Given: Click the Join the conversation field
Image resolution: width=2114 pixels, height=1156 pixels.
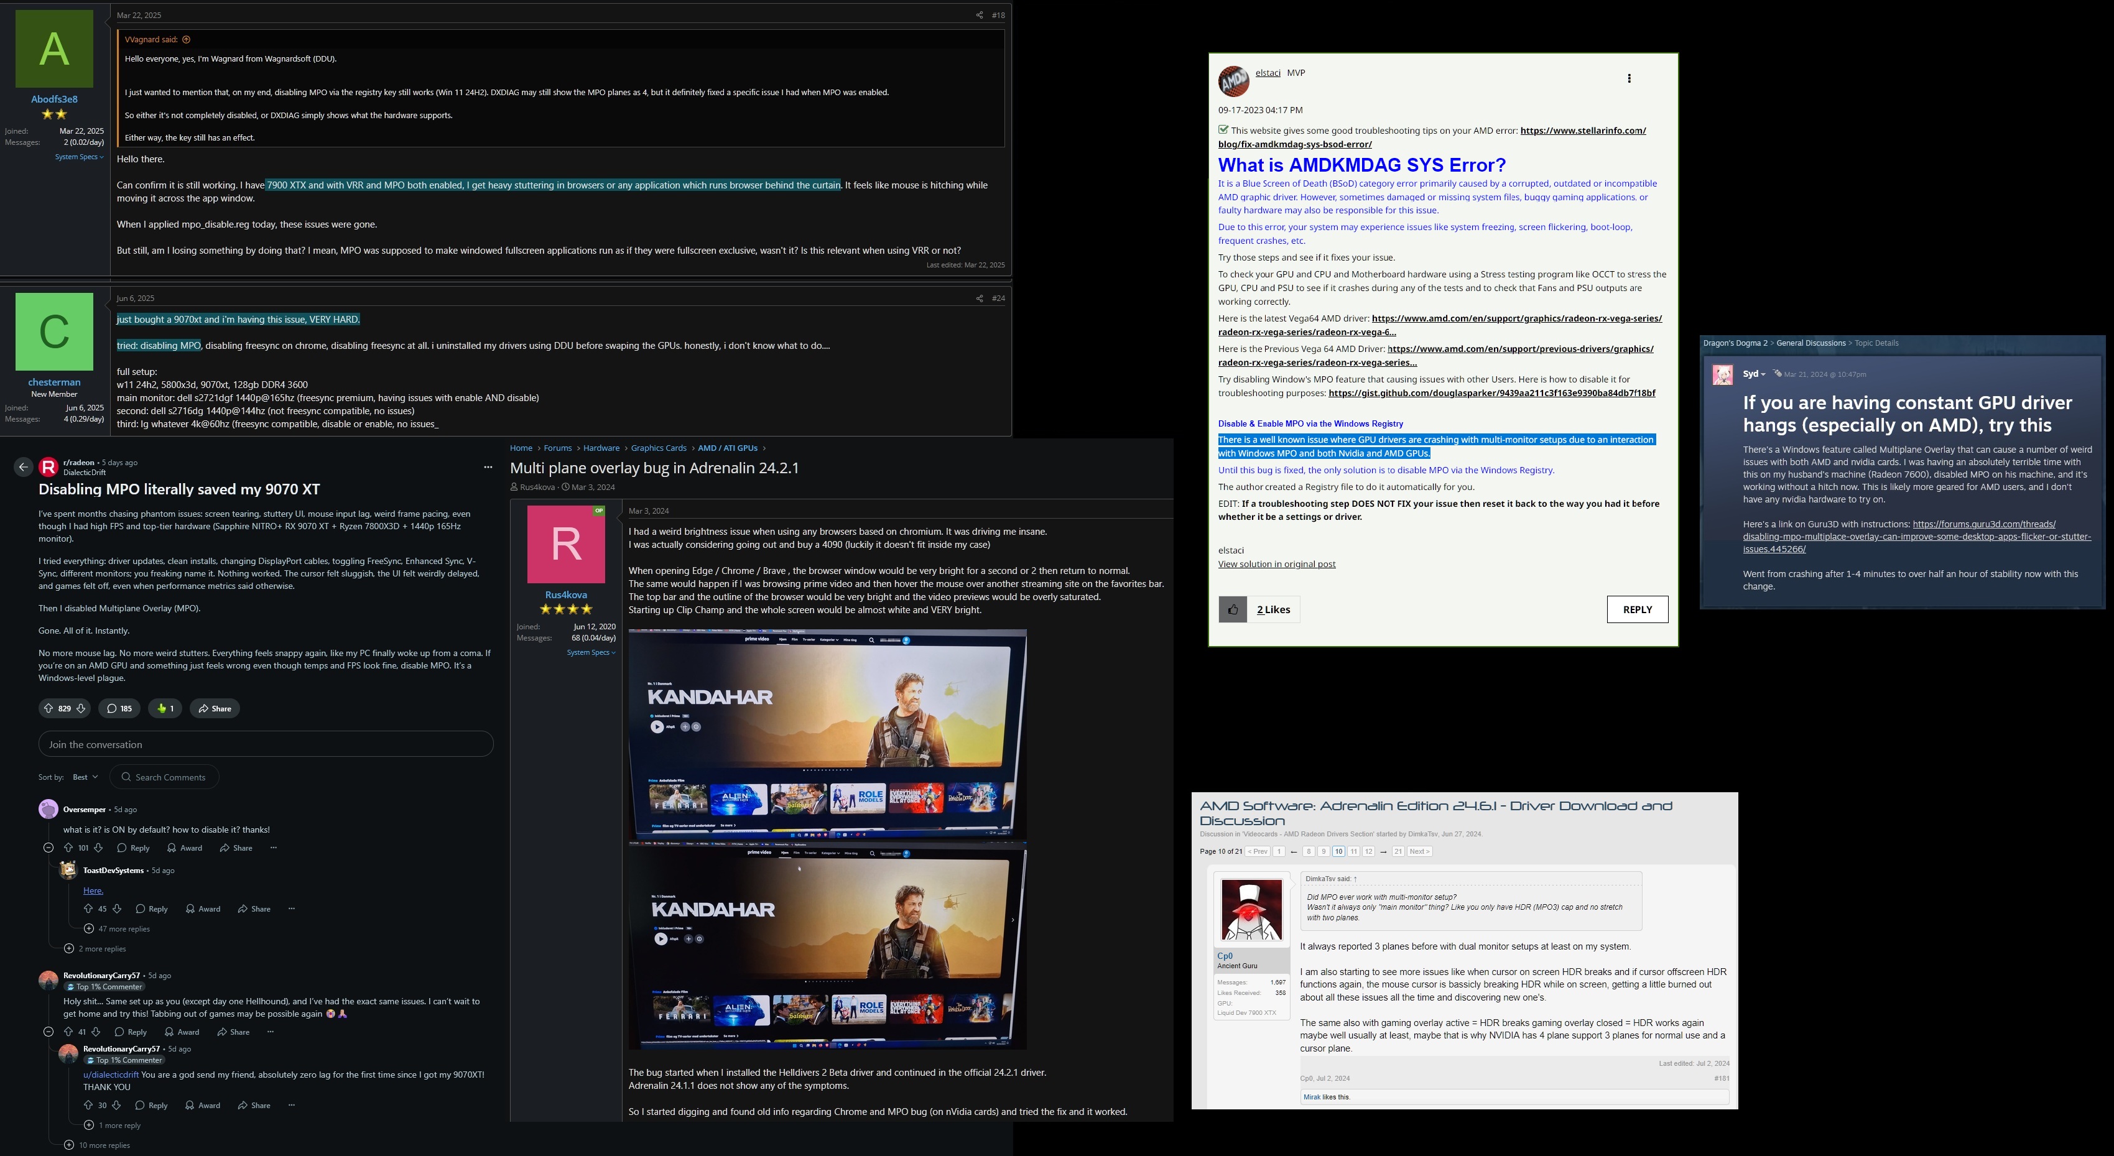Looking at the screenshot, I should pyautogui.click(x=266, y=744).
